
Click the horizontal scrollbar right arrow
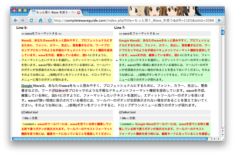tap(218, 139)
